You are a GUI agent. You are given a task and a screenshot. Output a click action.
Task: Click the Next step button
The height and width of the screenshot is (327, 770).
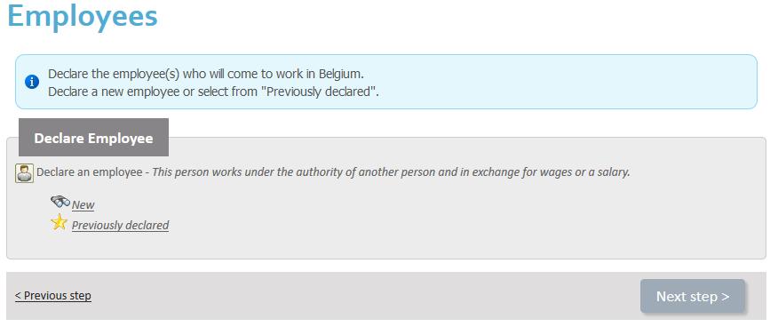693,296
